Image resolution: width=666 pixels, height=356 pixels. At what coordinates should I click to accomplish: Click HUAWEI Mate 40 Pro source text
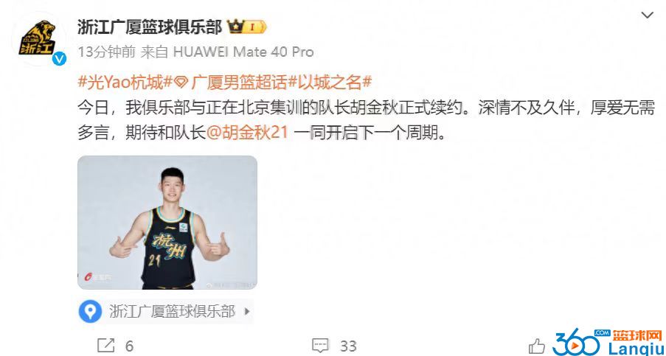click(243, 52)
